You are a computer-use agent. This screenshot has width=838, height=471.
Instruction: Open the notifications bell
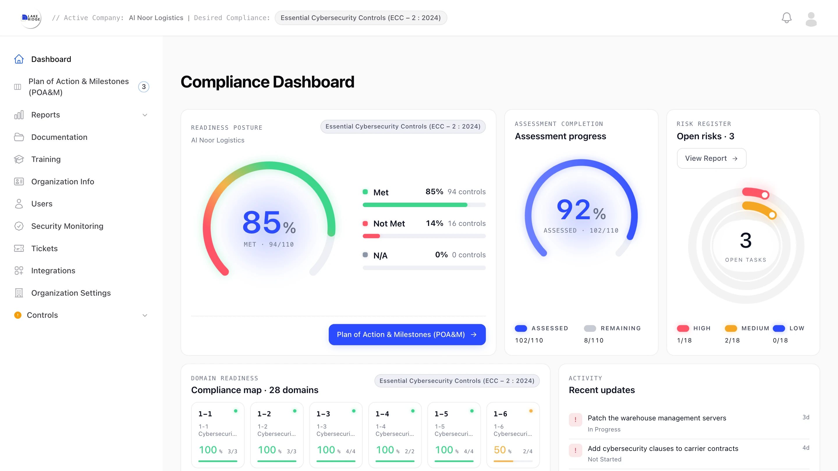coord(786,18)
